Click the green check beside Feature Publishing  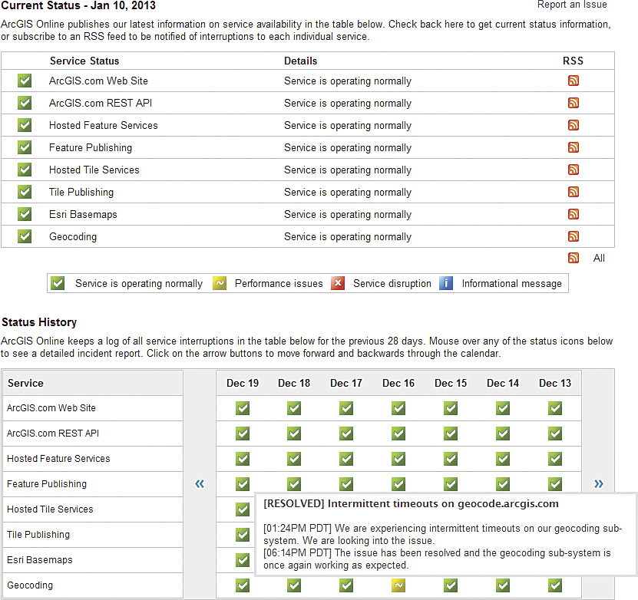25,147
